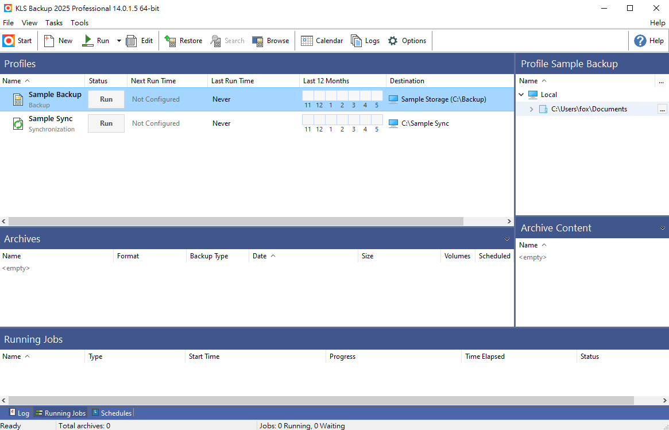Sort archives by Date column

303,256
